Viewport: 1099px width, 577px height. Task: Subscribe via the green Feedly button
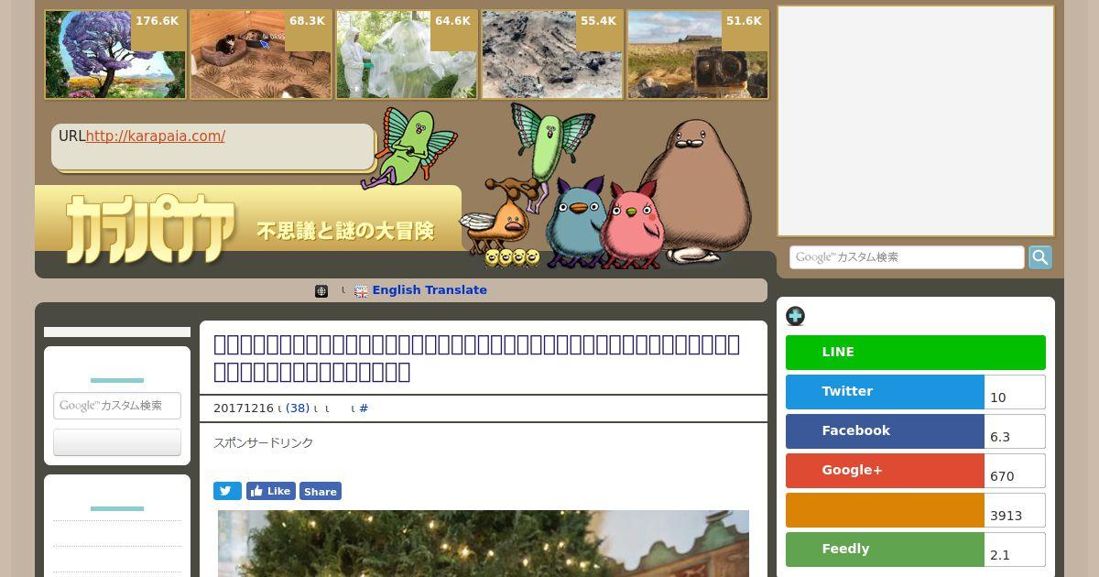click(885, 550)
